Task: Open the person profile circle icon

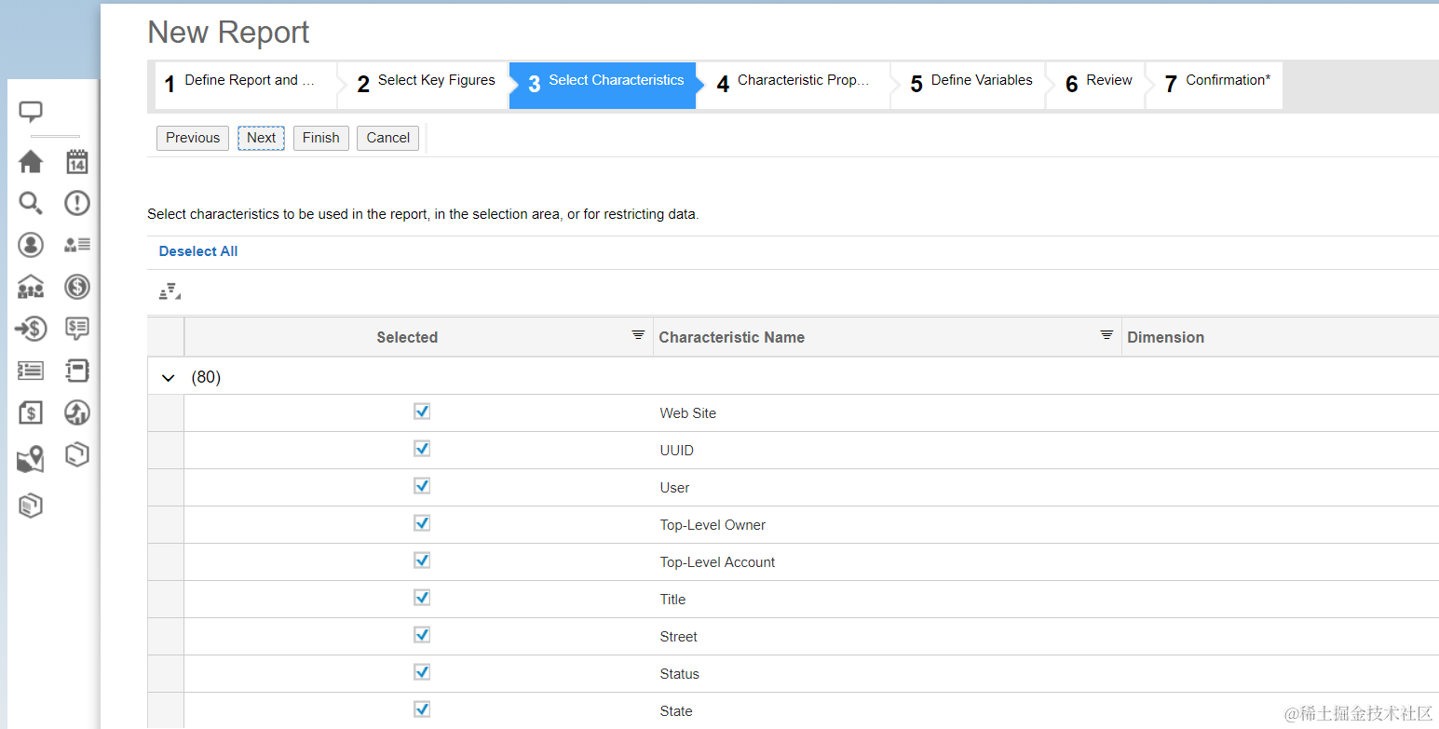Action: pyautogui.click(x=31, y=245)
